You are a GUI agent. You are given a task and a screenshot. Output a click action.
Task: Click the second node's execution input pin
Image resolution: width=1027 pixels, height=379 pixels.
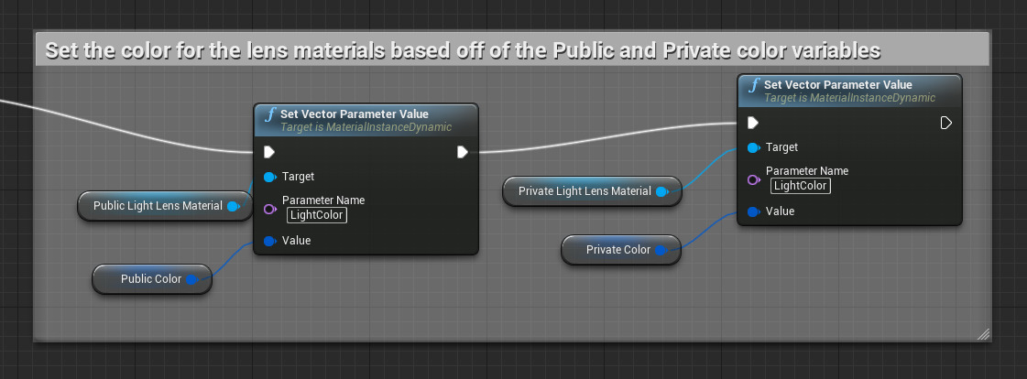[x=753, y=123]
